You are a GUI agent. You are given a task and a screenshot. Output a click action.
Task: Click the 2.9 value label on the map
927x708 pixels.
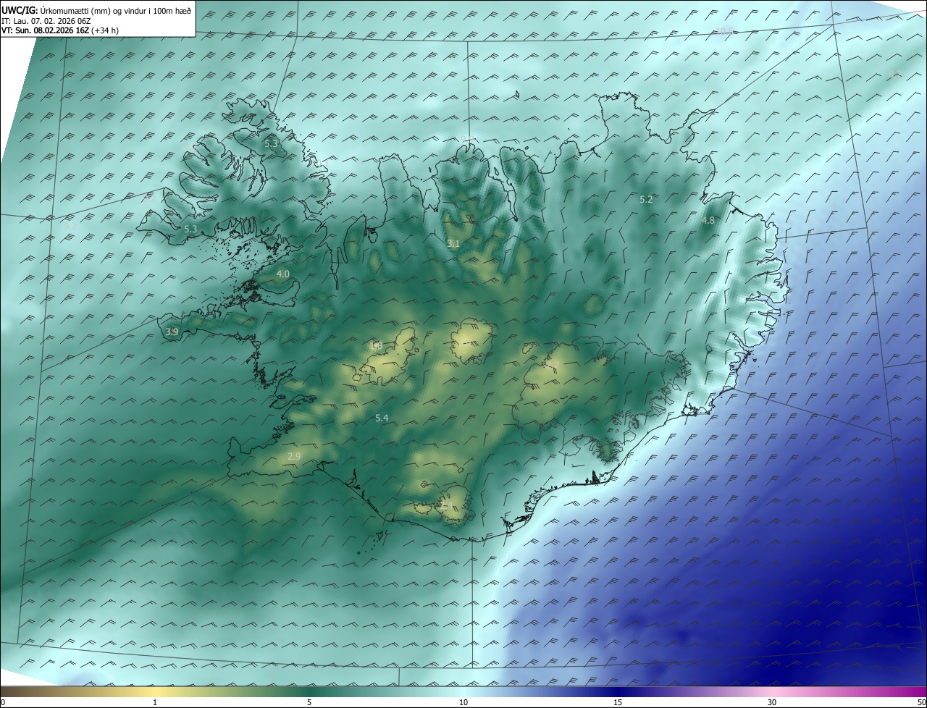click(293, 456)
